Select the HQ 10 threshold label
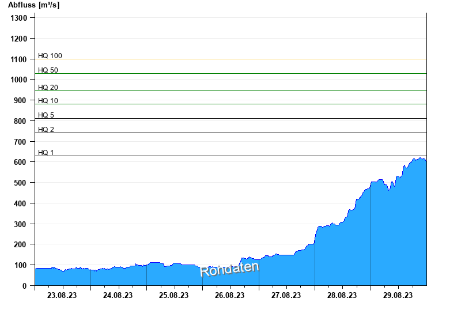The image size is (461, 317). pyautogui.click(x=48, y=101)
